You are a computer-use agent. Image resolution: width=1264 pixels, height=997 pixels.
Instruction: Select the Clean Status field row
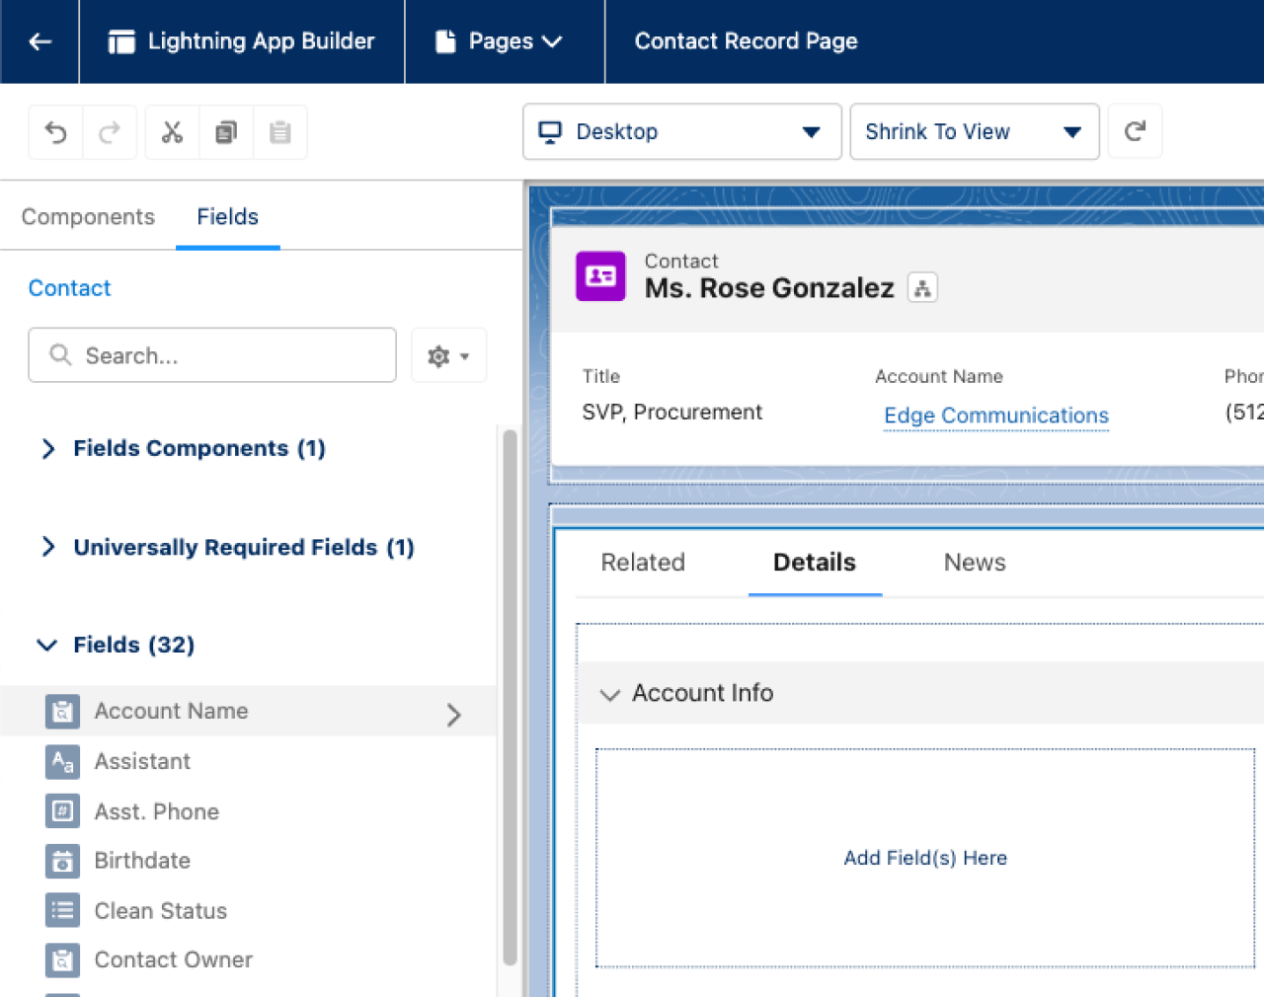tap(247, 910)
